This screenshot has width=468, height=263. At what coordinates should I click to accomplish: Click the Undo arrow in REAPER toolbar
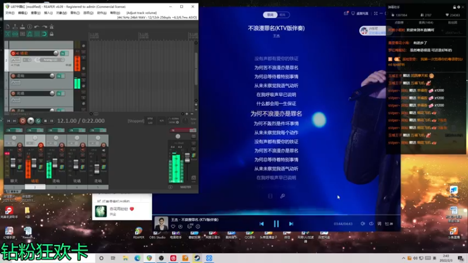[x=37, y=26]
